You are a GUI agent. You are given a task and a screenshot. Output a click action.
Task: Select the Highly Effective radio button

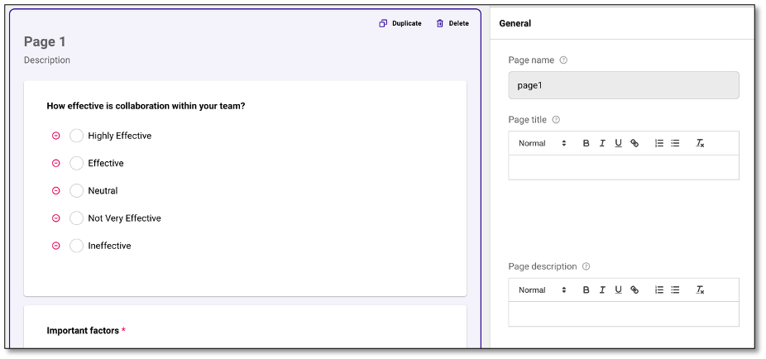76,136
